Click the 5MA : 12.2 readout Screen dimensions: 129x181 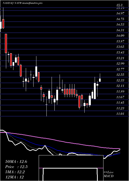tap(15, 172)
